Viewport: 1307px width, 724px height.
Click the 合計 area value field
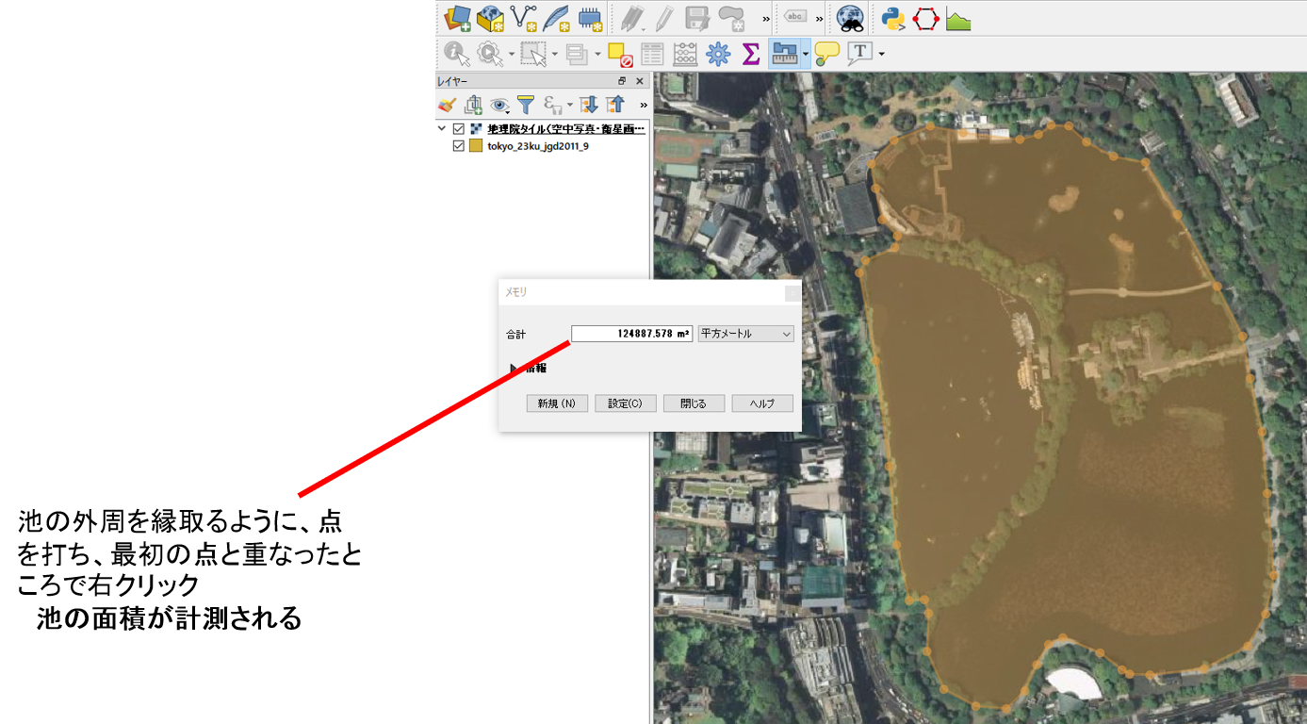631,334
